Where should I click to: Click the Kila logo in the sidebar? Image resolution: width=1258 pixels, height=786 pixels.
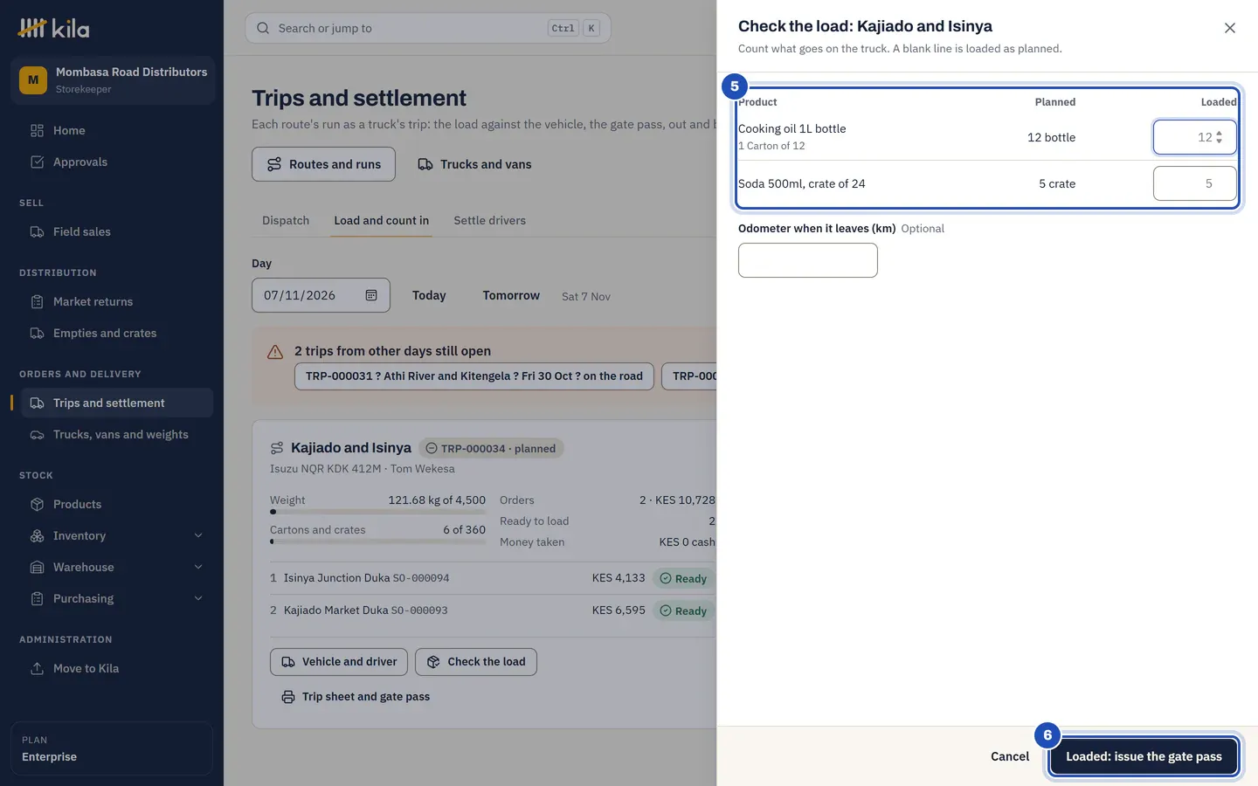[54, 28]
